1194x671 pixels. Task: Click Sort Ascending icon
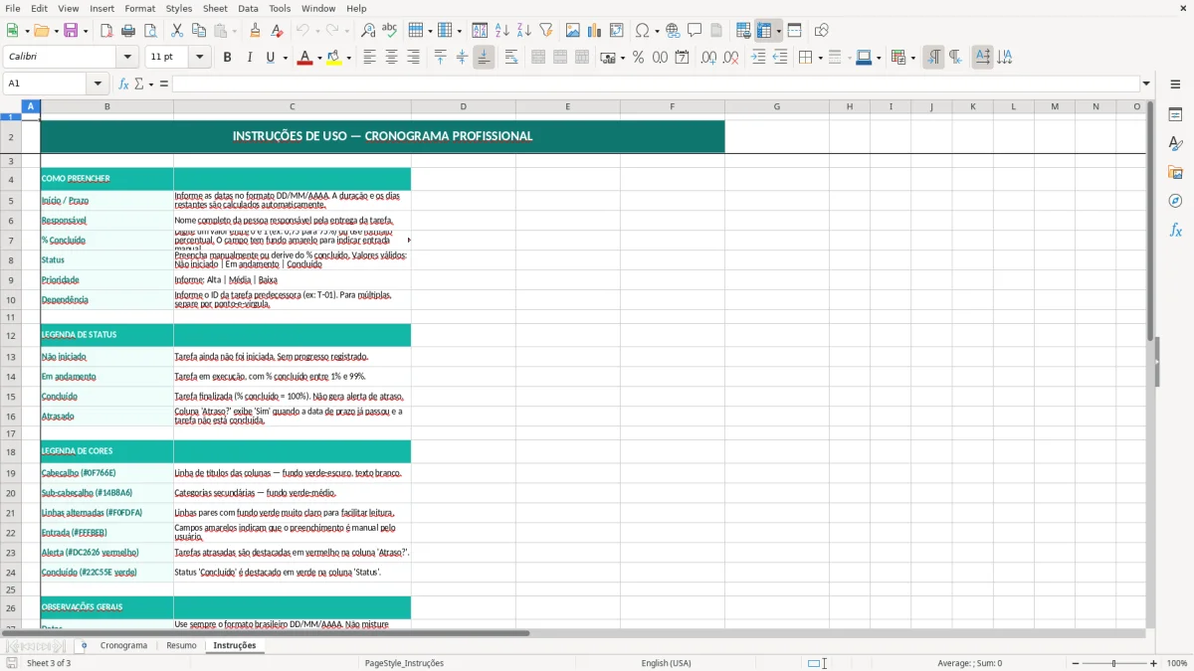(502, 31)
